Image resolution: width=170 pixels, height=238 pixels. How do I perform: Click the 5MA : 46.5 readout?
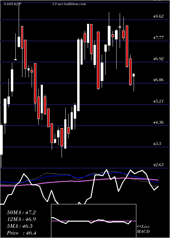pos(20,226)
